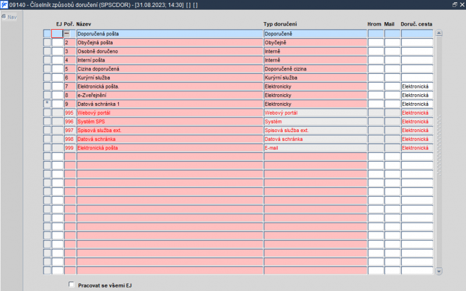
Task: Select Datová schránka name in row 998
Action: point(170,139)
